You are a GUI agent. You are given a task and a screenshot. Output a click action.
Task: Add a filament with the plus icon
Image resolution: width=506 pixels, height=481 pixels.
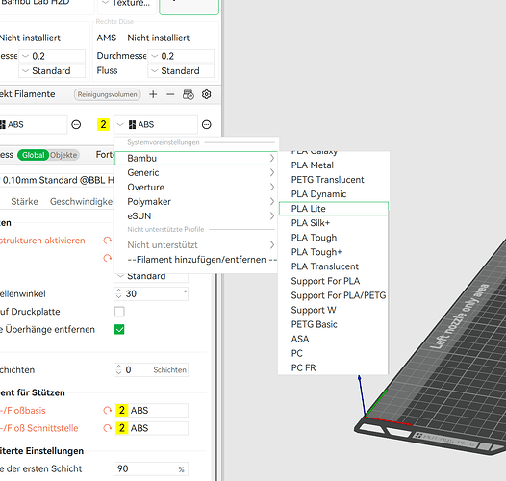pyautogui.click(x=153, y=94)
